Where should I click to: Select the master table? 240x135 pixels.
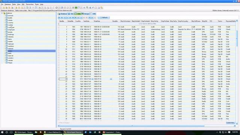tap(10, 42)
